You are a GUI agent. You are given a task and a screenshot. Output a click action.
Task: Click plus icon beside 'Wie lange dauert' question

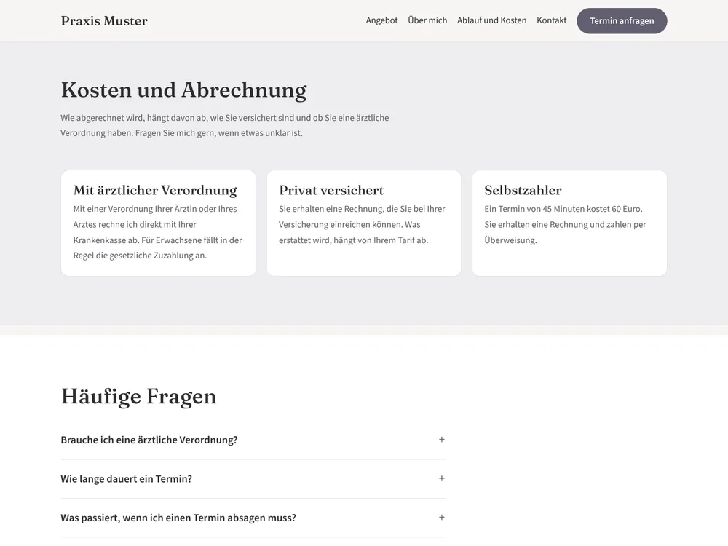(442, 478)
